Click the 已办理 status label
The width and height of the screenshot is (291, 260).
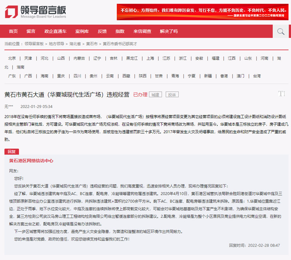140,95
